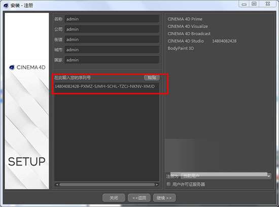
Task: Close the registration window with X
Action: (x=268, y=4)
